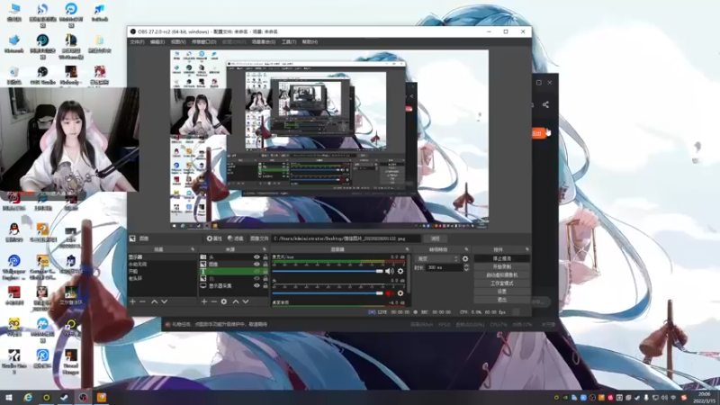Open the Windows Start menu

tap(9, 397)
